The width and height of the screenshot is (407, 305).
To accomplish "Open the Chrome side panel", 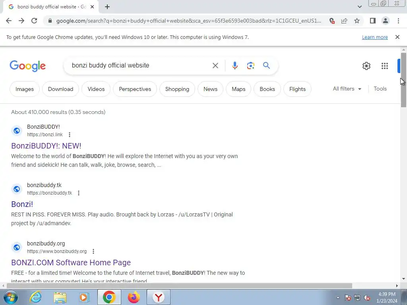I will 373,21.
